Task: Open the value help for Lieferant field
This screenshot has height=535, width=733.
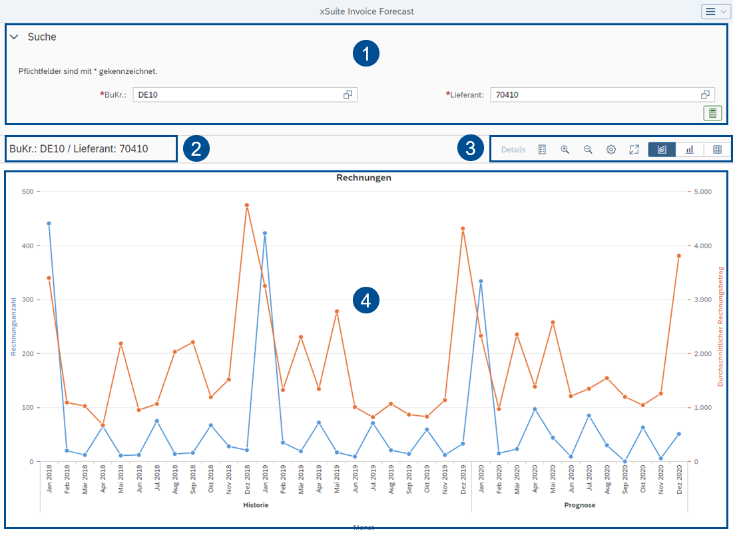Action: tap(705, 94)
